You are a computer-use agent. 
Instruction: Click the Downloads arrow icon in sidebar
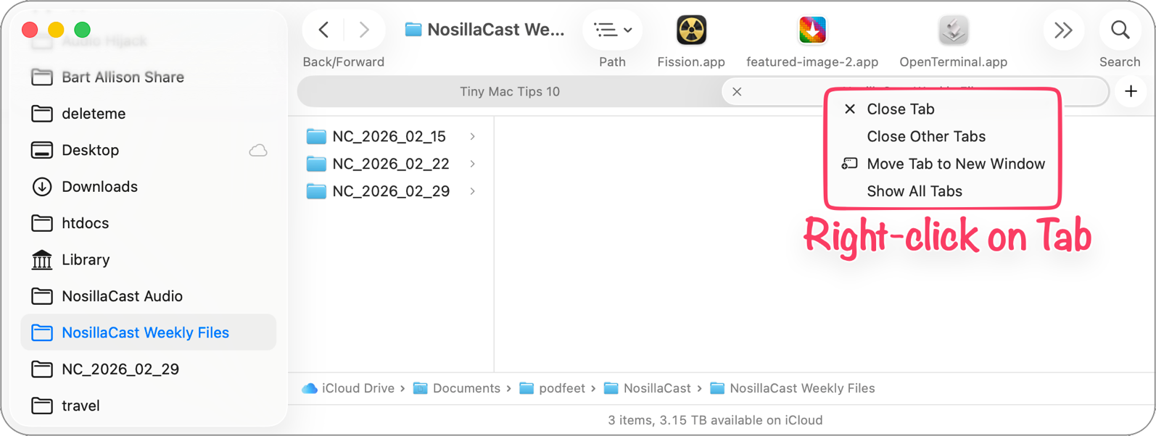point(42,187)
